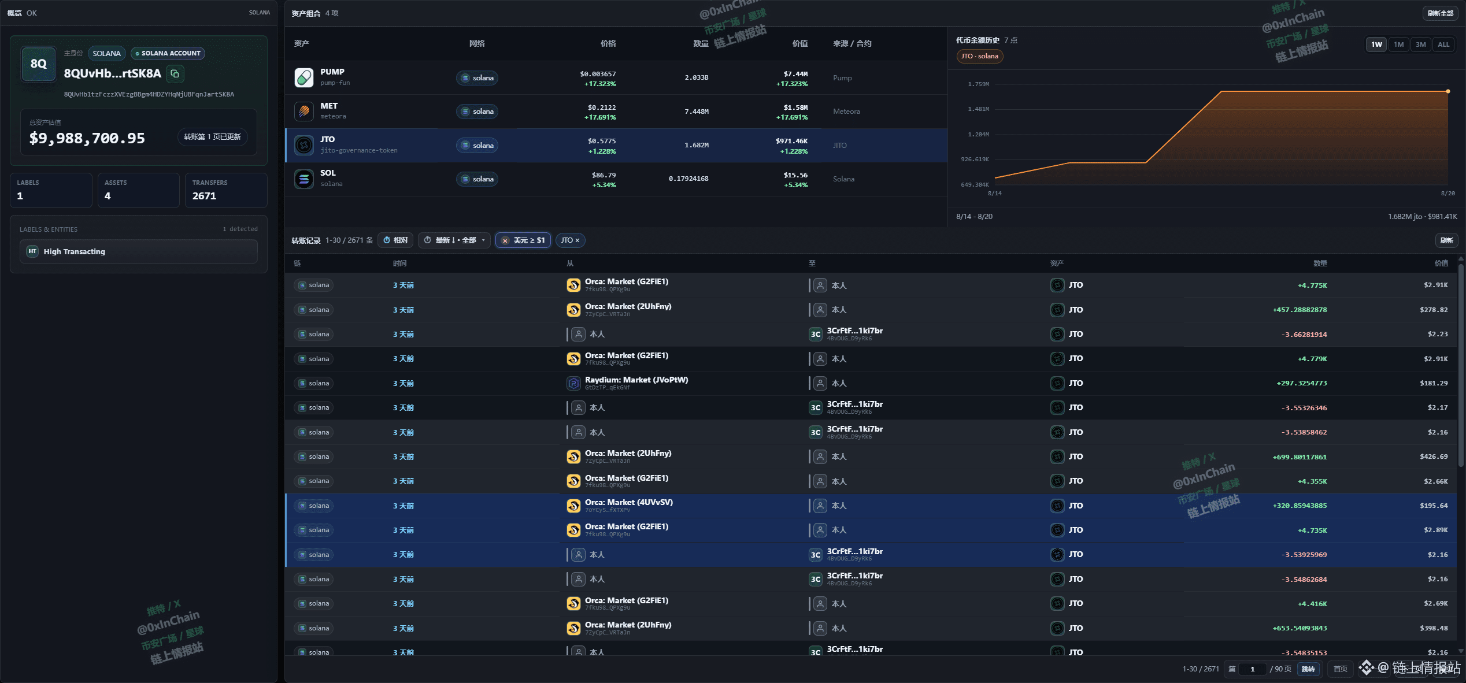
Task: Click the SOL token icon
Action: (x=304, y=179)
